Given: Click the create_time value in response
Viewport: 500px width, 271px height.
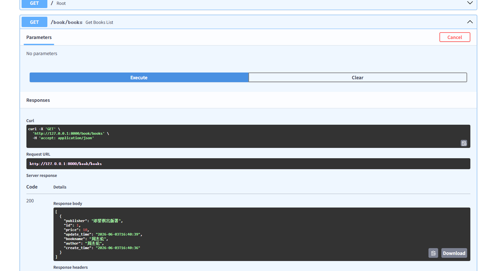Looking at the screenshot, I should tap(118, 248).
